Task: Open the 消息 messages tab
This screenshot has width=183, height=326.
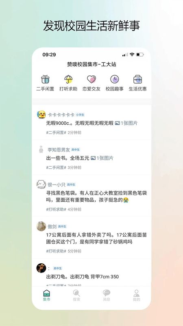Action: pyautogui.click(x=107, y=295)
